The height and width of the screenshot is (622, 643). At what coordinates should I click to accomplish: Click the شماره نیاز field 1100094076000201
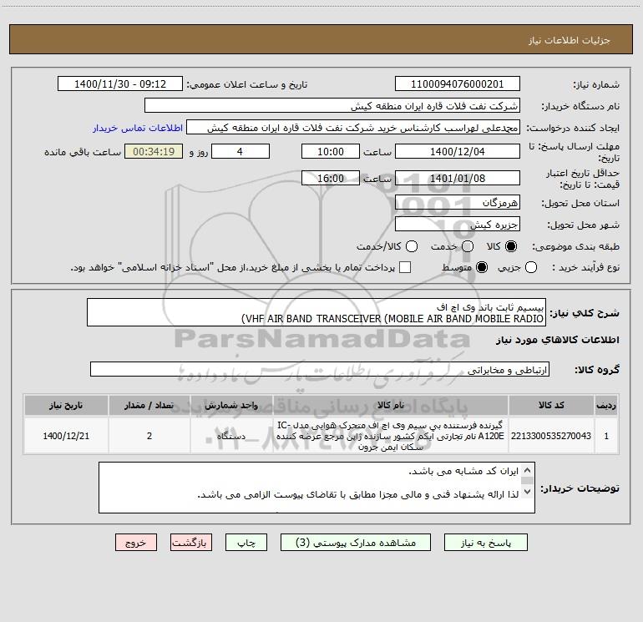click(x=458, y=83)
